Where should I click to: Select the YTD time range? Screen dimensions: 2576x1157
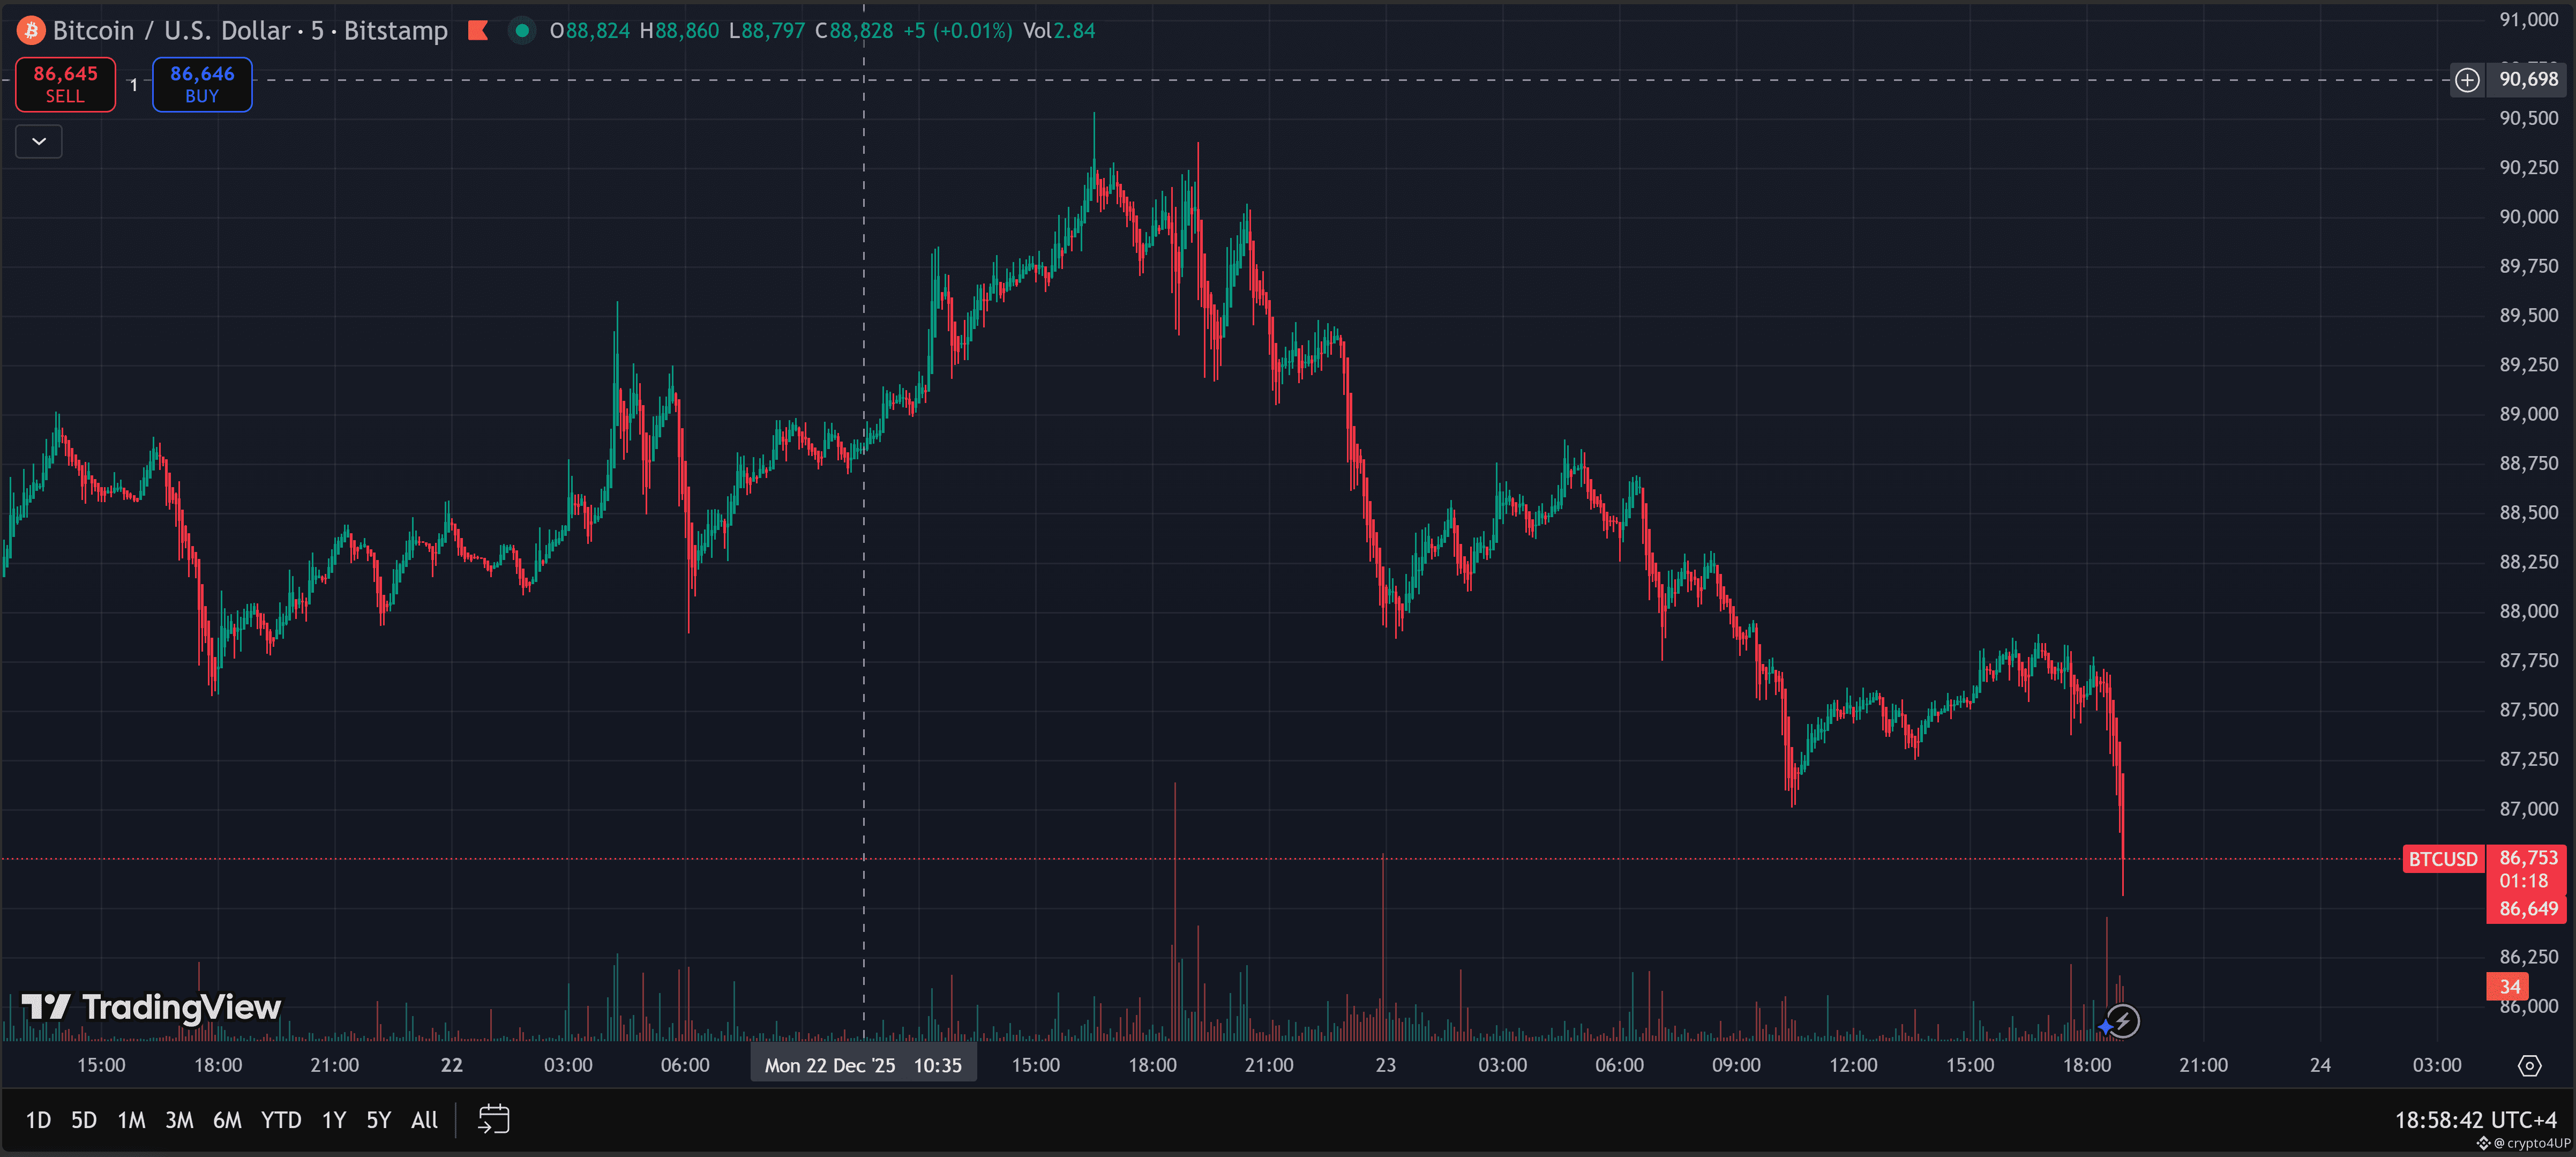pyautogui.click(x=281, y=1120)
